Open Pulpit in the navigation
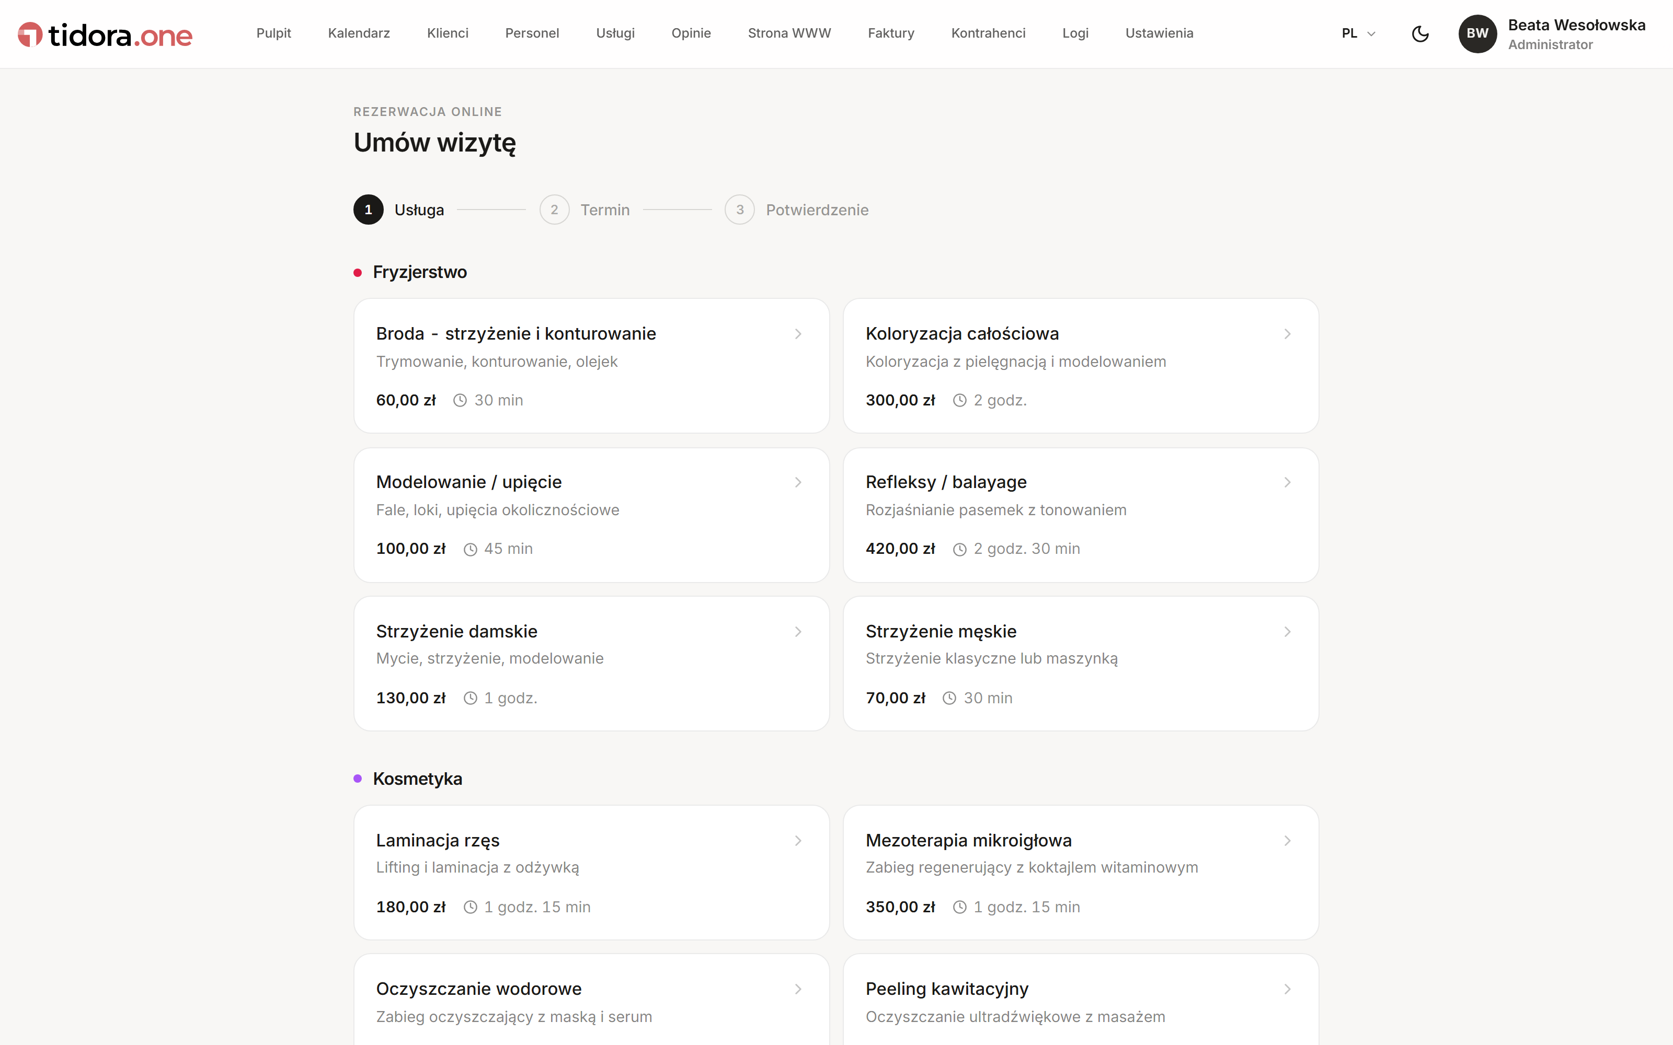The height and width of the screenshot is (1045, 1673). [x=274, y=33]
